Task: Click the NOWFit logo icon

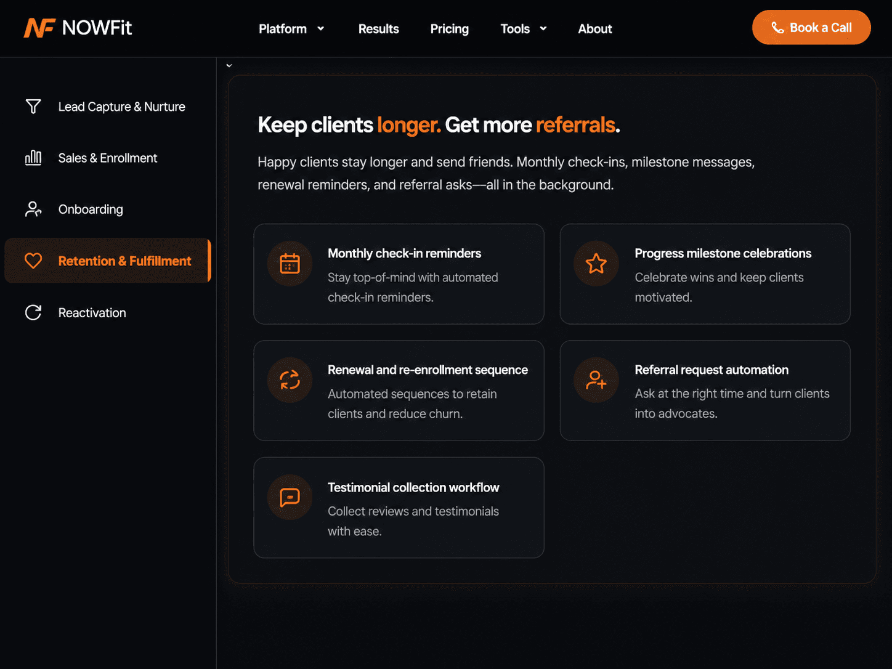Action: point(39,28)
